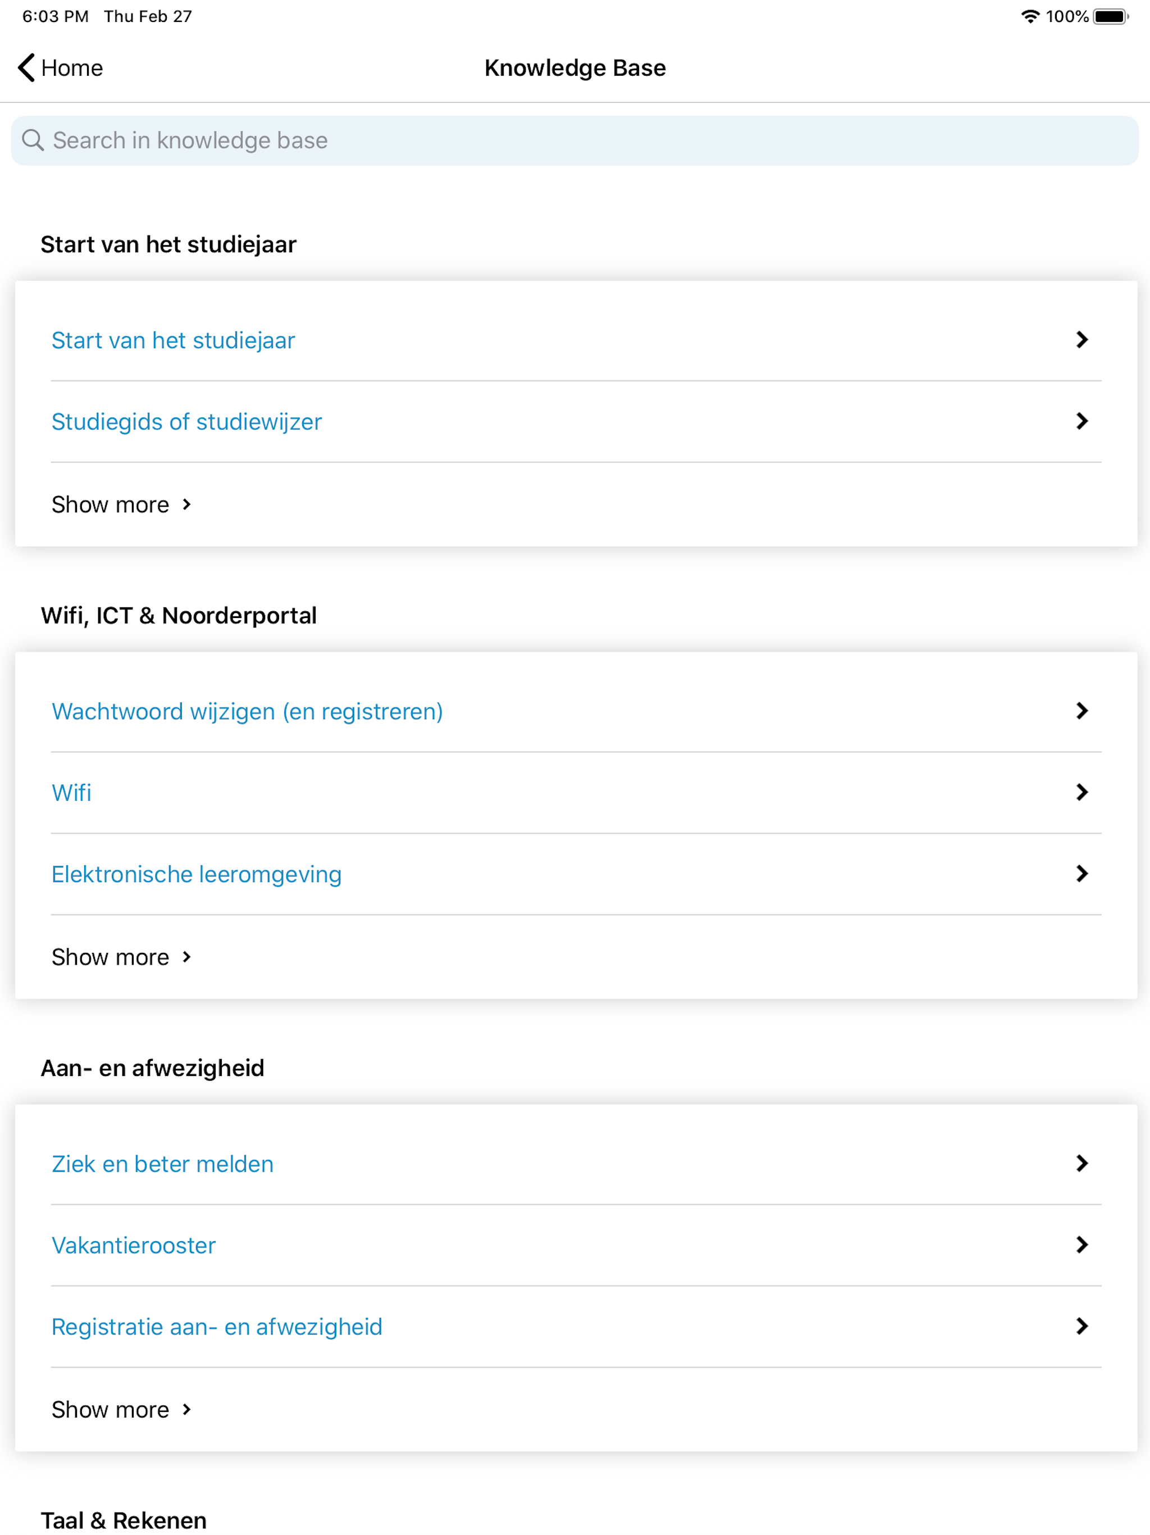The height and width of the screenshot is (1535, 1150).
Task: Tap the Wi-Fi signal icon in status bar
Action: click(x=1030, y=16)
